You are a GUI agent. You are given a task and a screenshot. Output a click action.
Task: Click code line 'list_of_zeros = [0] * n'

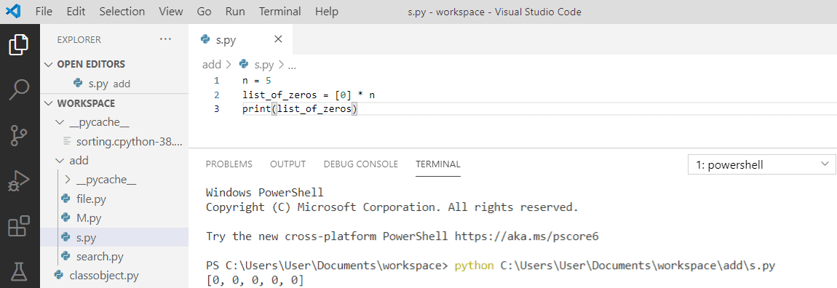(309, 95)
